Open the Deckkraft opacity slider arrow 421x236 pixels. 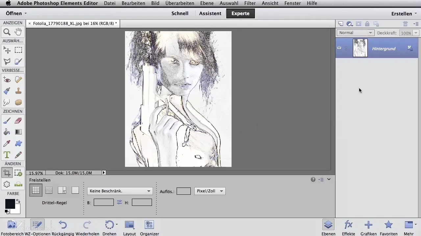[416, 33]
